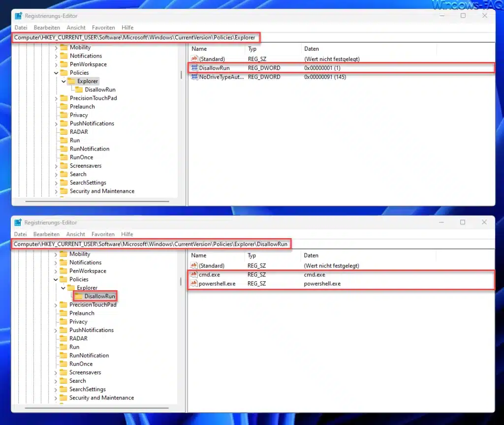The image size is (504, 425).
Task: Open the Ansicht menu in upper window
Action: [x=76, y=28]
